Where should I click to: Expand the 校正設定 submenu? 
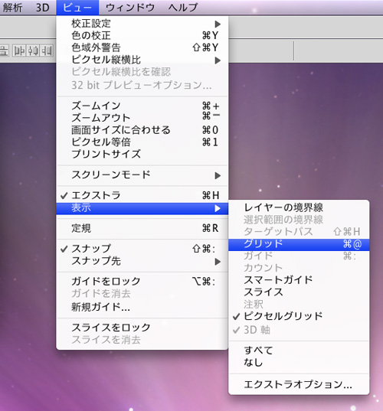[x=142, y=24]
